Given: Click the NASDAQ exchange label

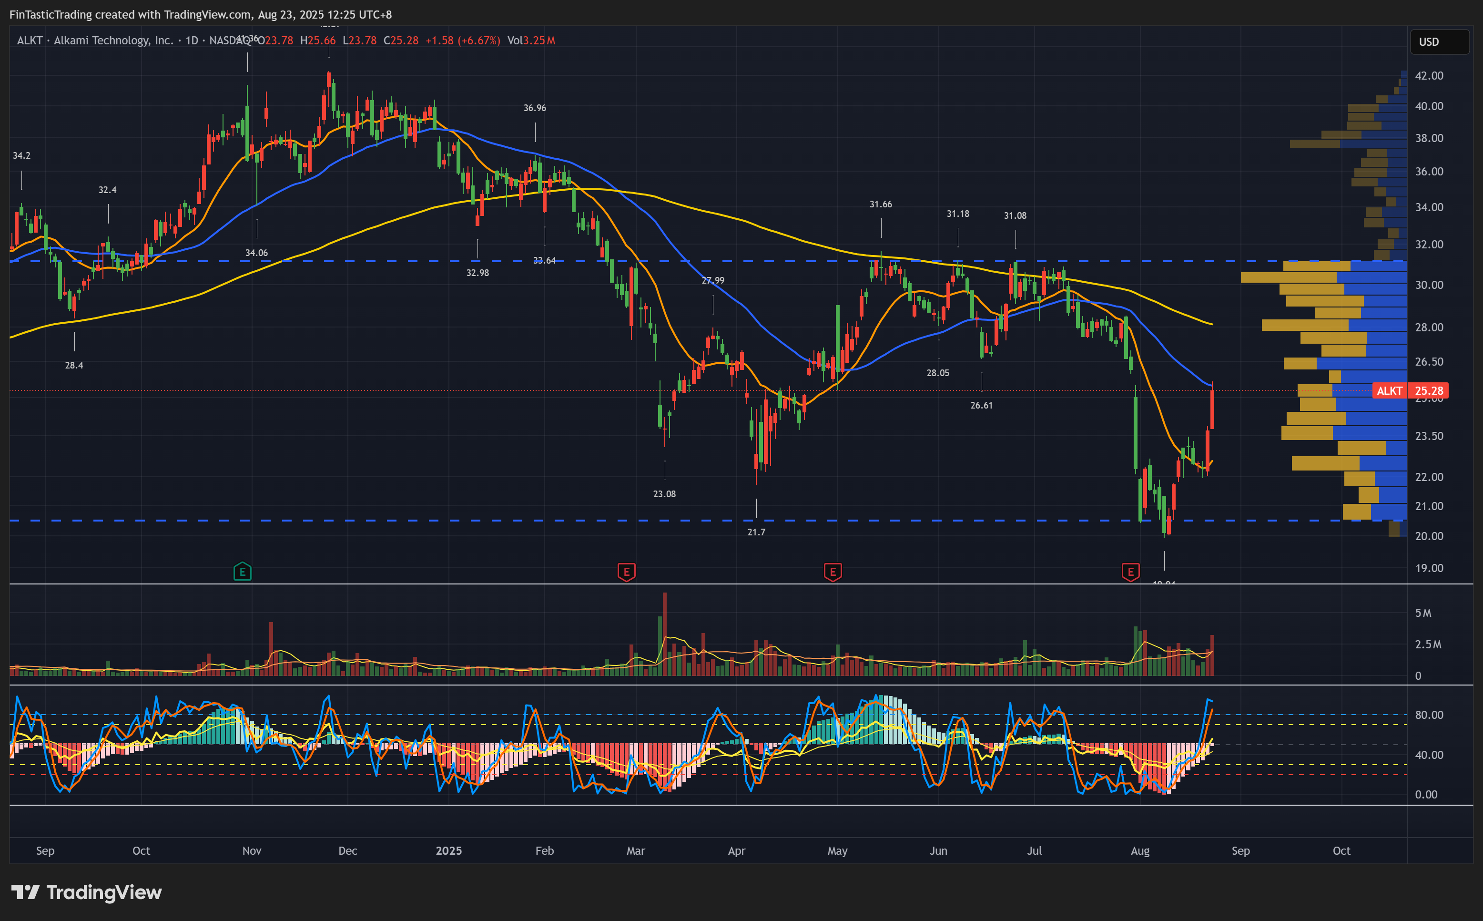Looking at the screenshot, I should [x=229, y=41].
